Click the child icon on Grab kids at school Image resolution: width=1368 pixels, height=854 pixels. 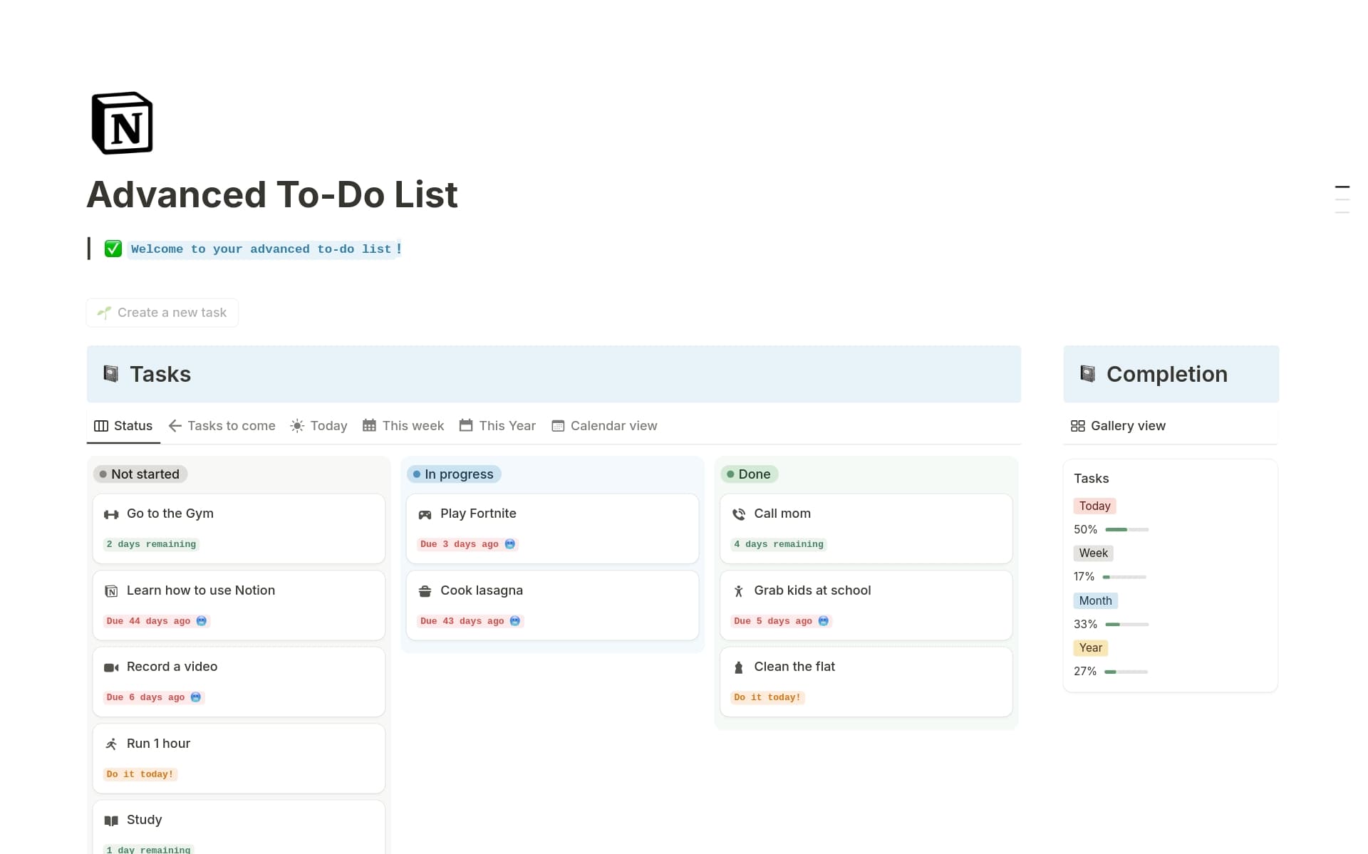click(739, 590)
